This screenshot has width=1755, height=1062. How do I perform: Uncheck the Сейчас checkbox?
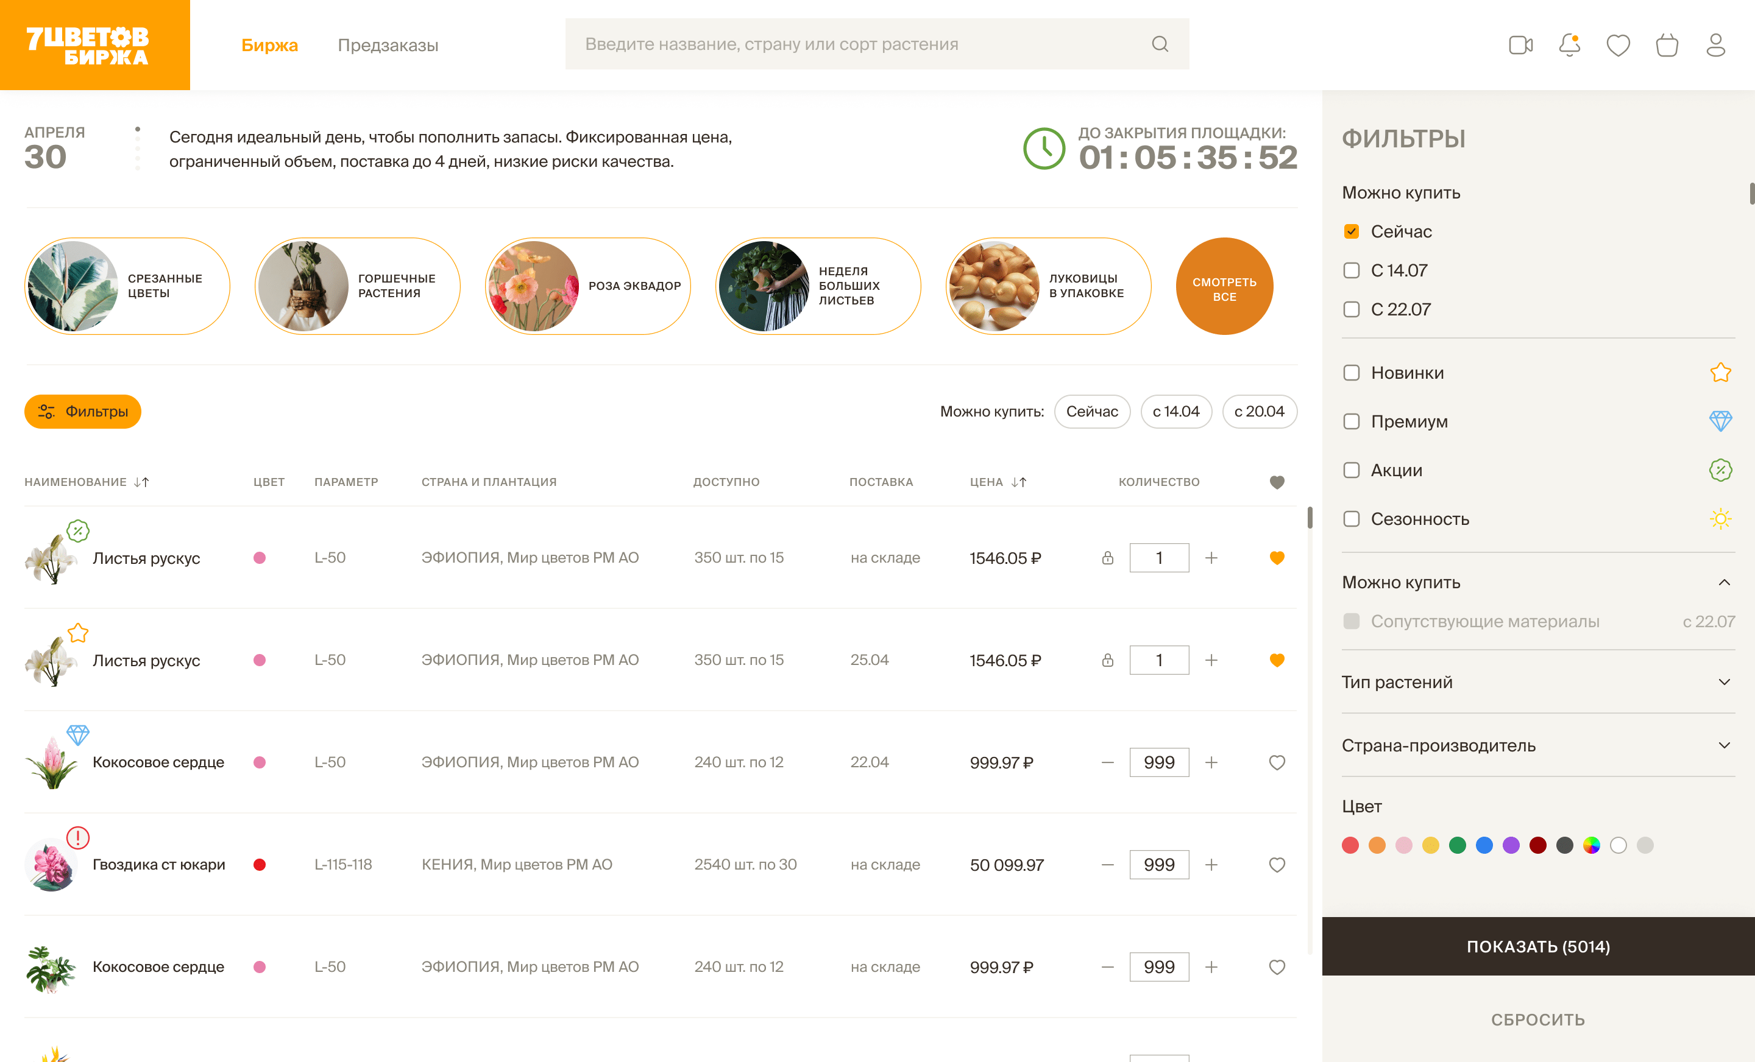1351,231
